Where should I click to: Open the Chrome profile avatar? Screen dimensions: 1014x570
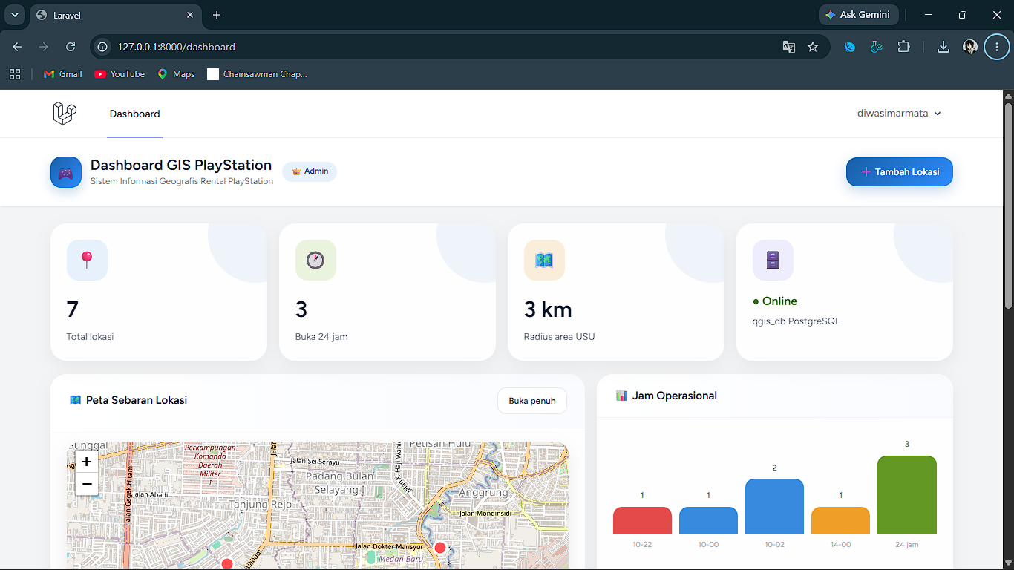(970, 47)
